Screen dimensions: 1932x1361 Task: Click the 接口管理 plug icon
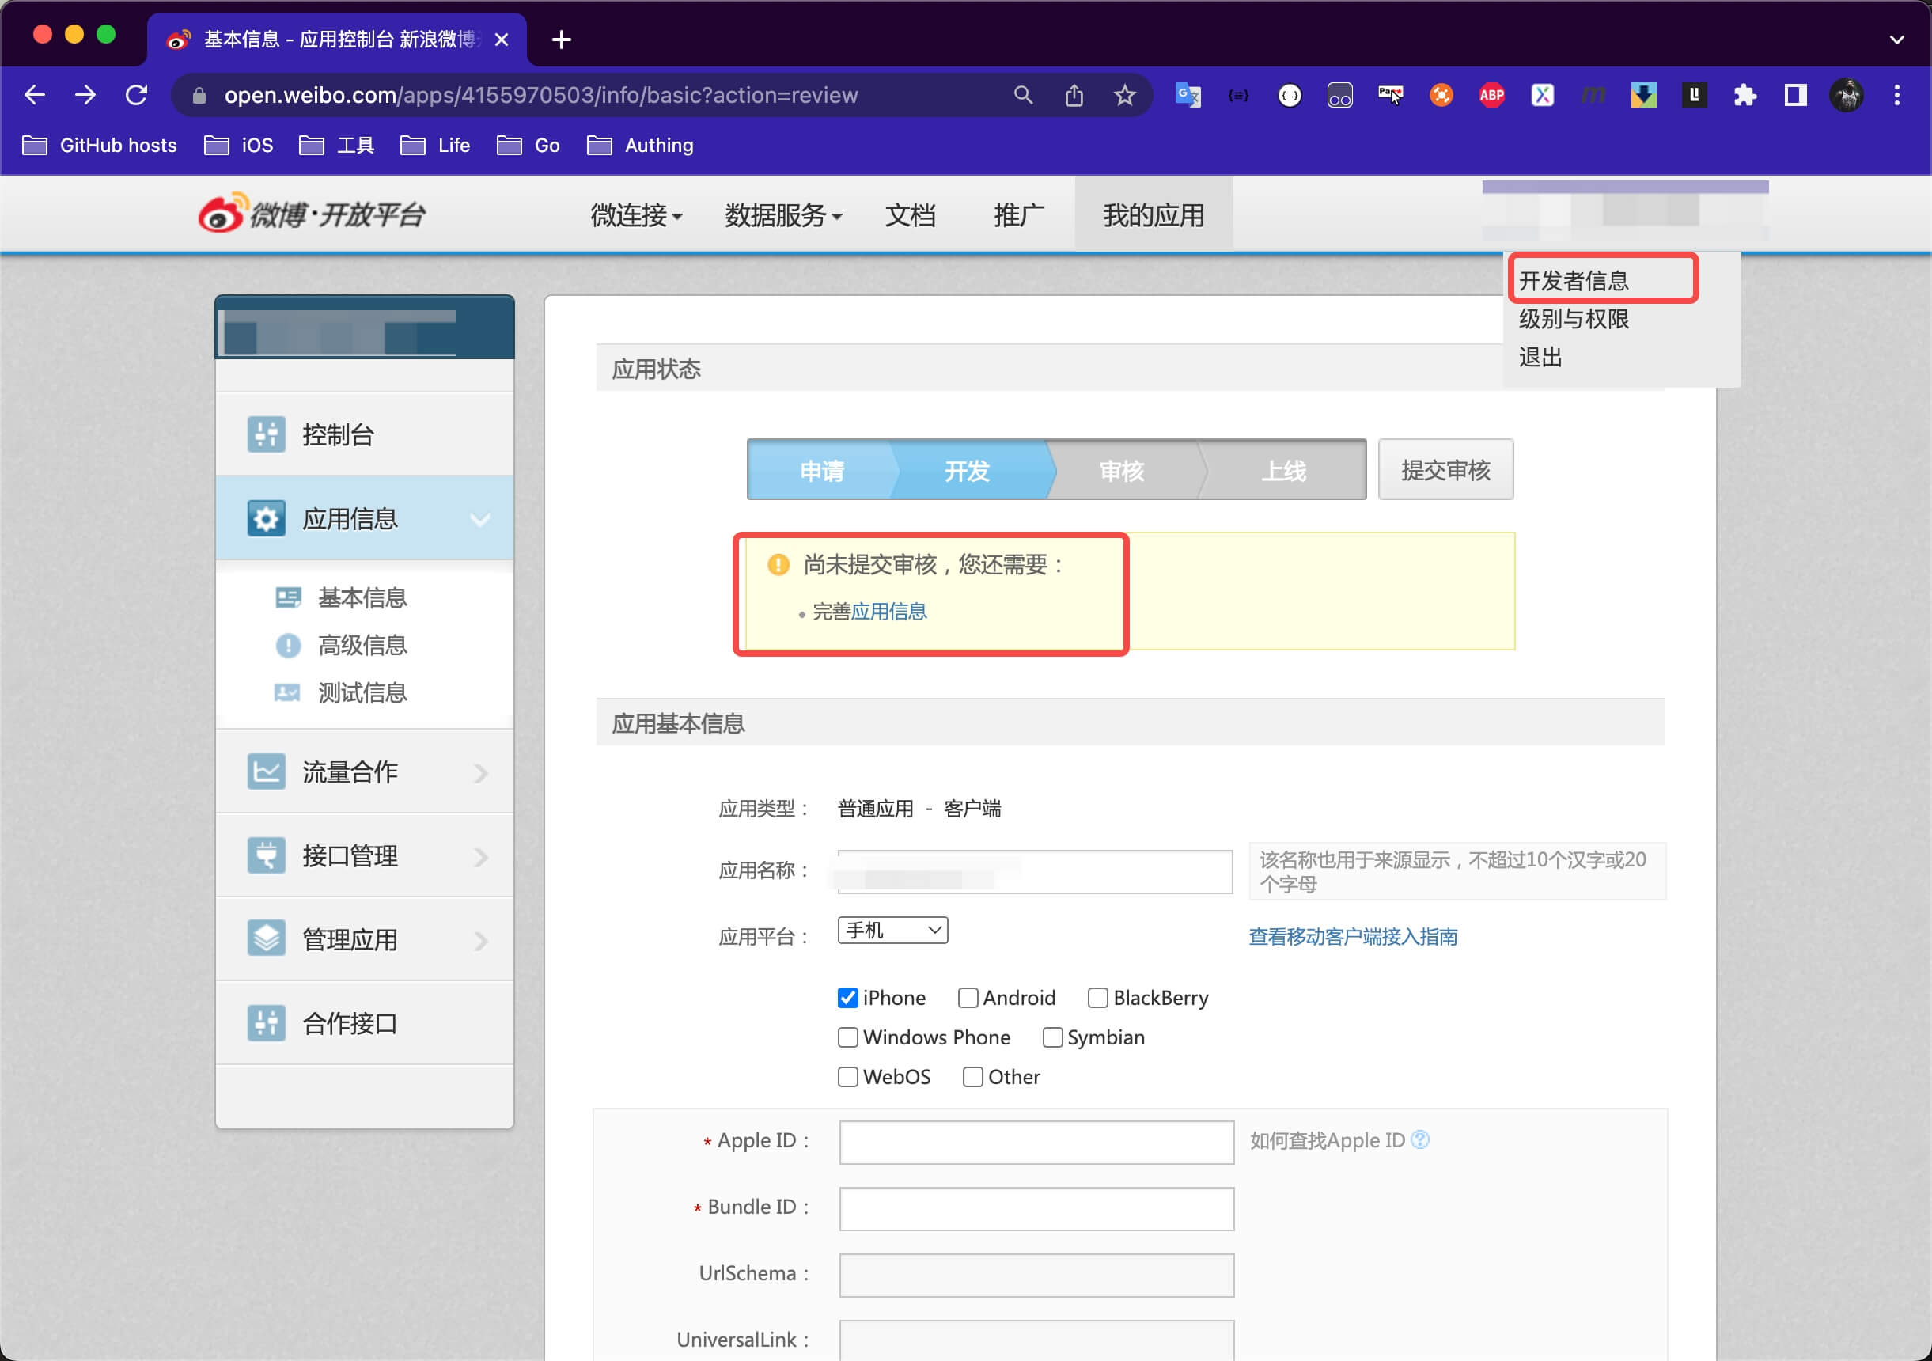tap(266, 855)
